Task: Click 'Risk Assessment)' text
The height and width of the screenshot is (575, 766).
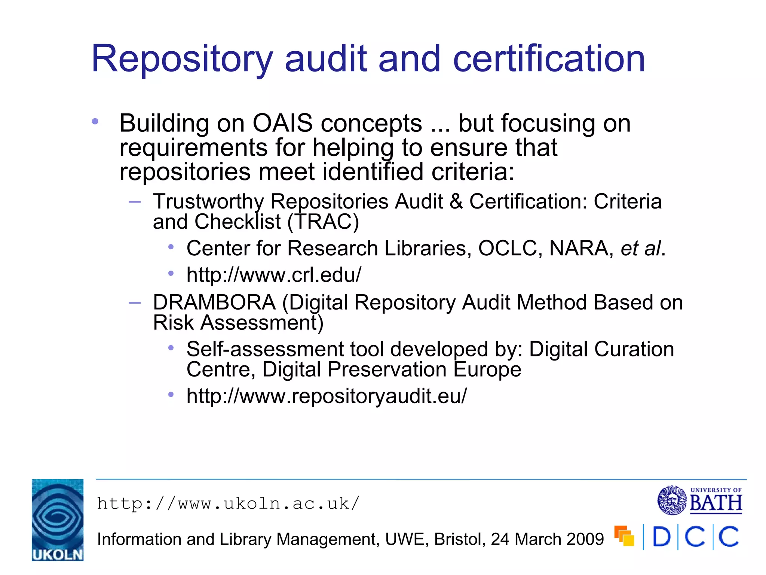Action: 238,322
